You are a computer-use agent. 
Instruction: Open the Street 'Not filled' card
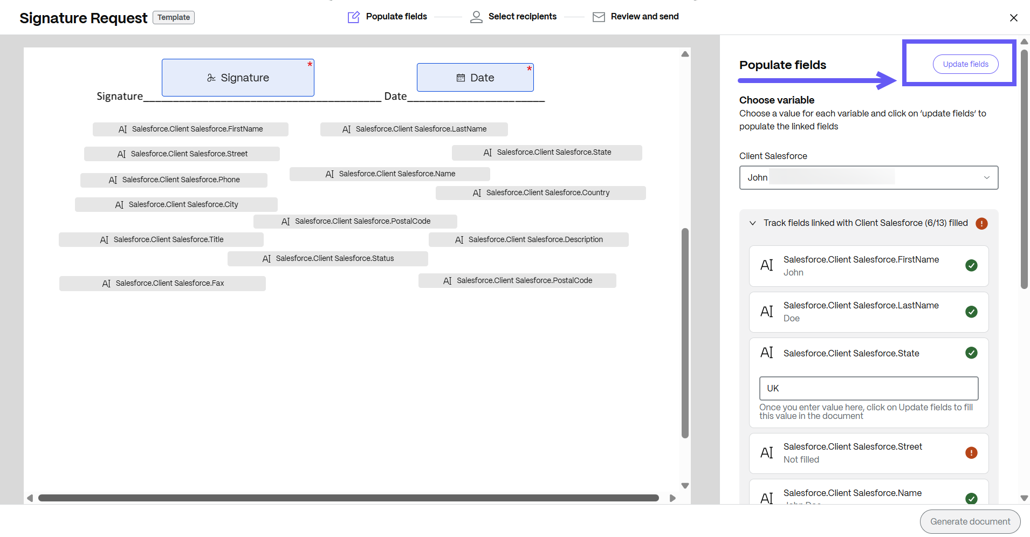pyautogui.click(x=868, y=453)
